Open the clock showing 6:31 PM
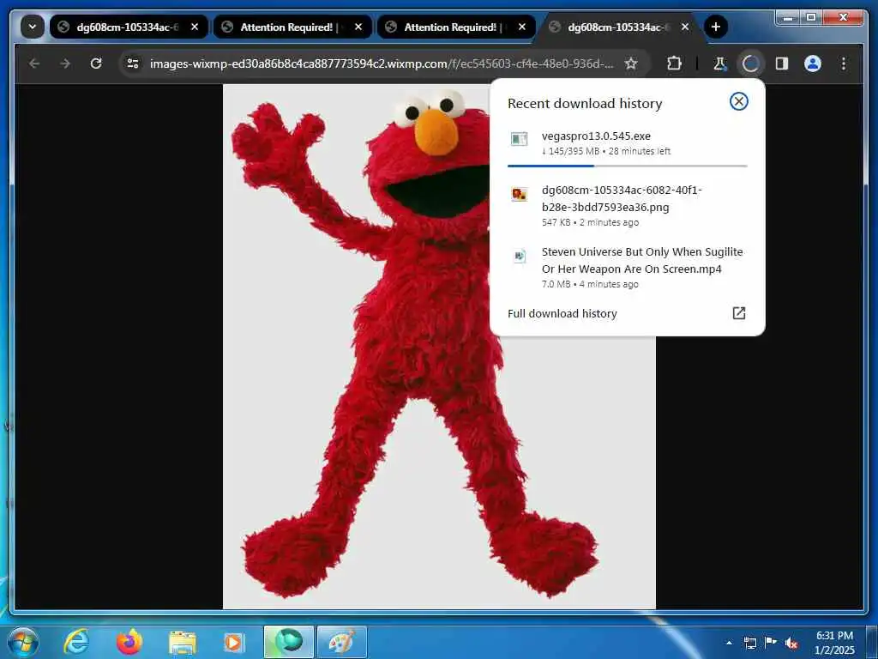The width and height of the screenshot is (878, 659). point(834,642)
